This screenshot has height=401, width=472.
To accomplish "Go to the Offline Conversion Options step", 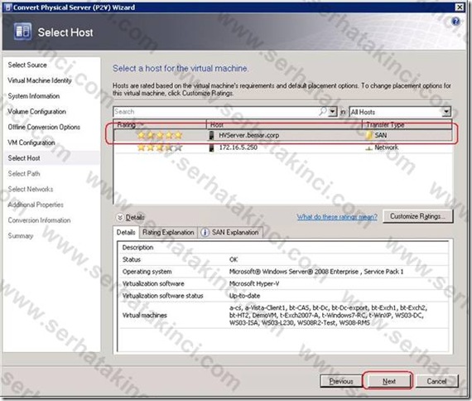I will 44,127.
